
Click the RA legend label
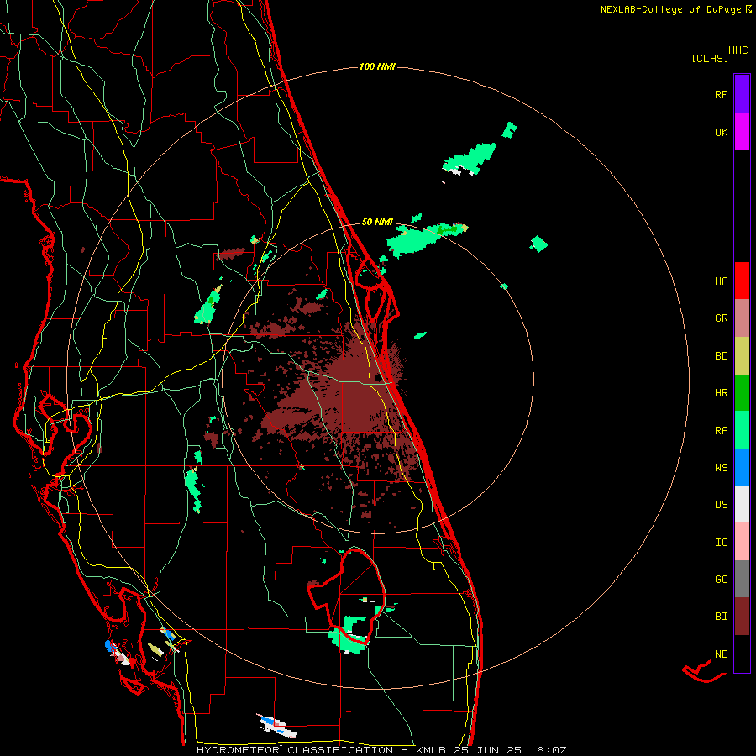coord(721,431)
